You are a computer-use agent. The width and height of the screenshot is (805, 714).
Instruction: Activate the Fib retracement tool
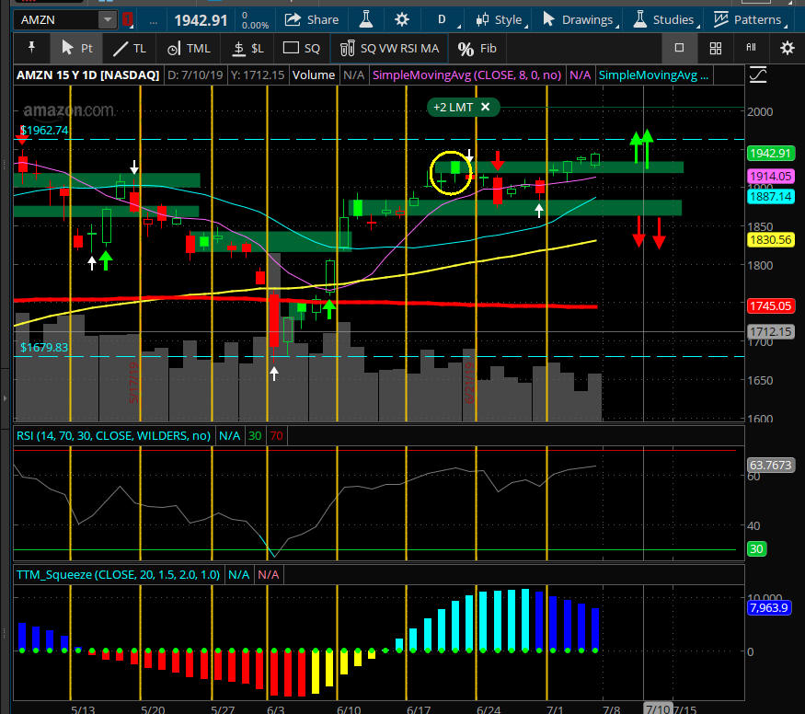pyautogui.click(x=477, y=48)
